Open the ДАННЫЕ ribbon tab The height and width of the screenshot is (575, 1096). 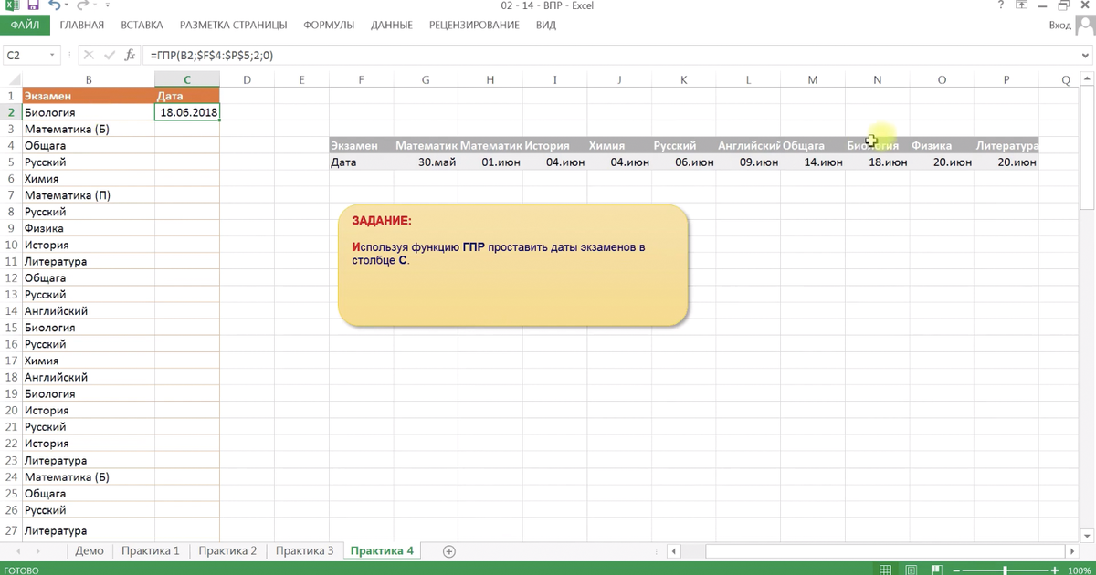(x=392, y=26)
